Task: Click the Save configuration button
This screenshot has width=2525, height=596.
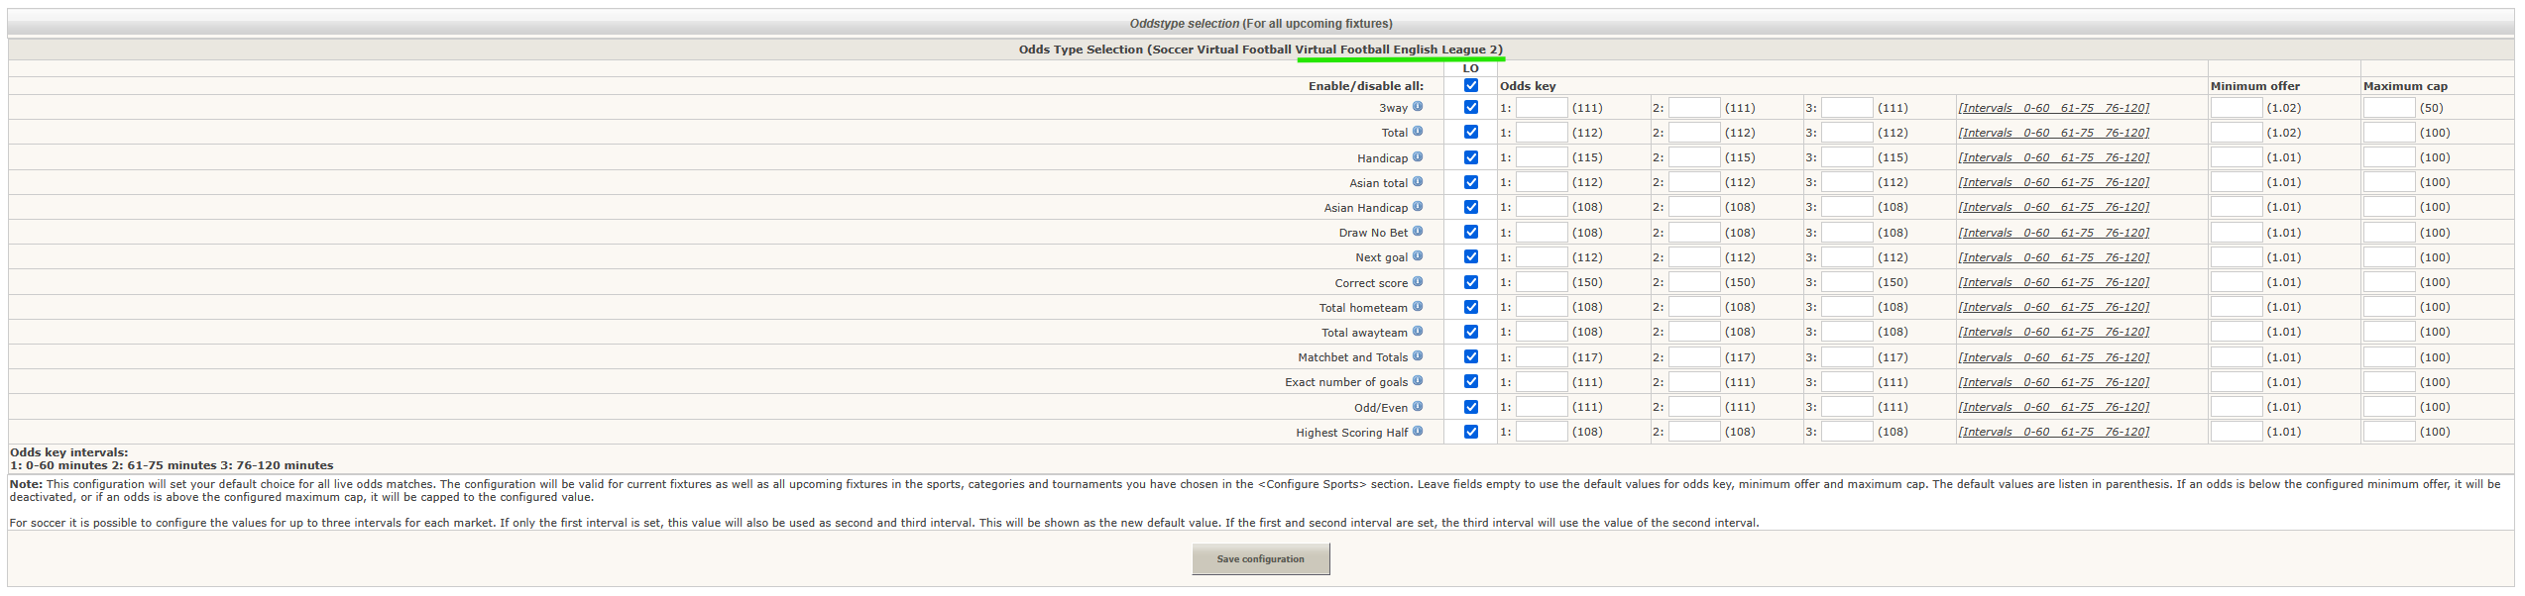Action: tap(1260, 559)
